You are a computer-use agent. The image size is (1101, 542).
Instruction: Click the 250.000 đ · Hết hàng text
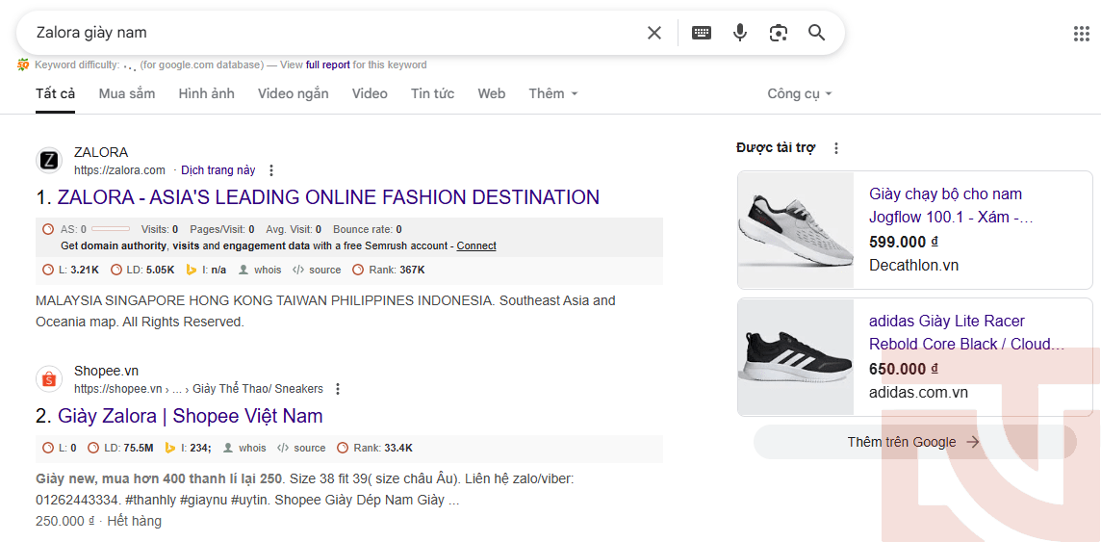(x=98, y=521)
